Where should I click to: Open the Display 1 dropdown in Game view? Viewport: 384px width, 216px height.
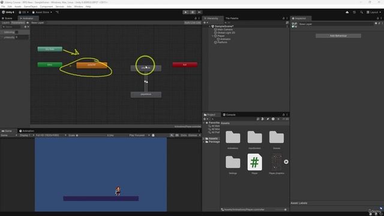click(x=26, y=136)
